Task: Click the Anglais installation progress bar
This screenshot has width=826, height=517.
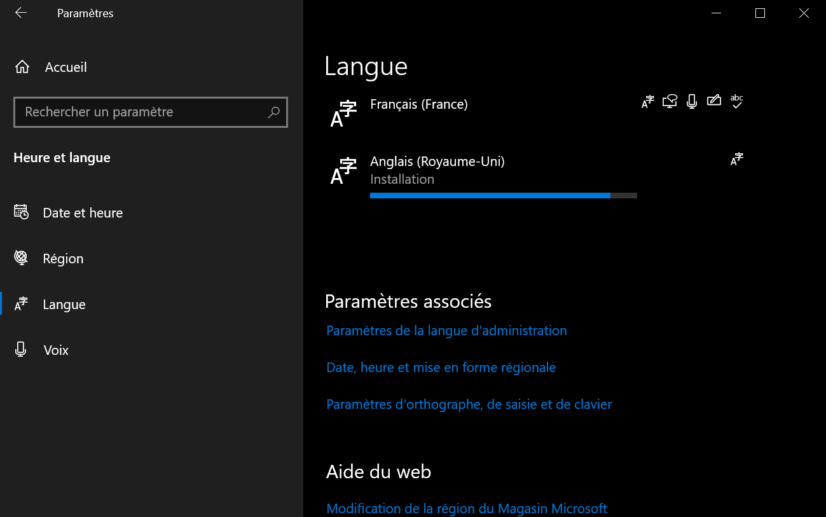Action: click(x=502, y=195)
